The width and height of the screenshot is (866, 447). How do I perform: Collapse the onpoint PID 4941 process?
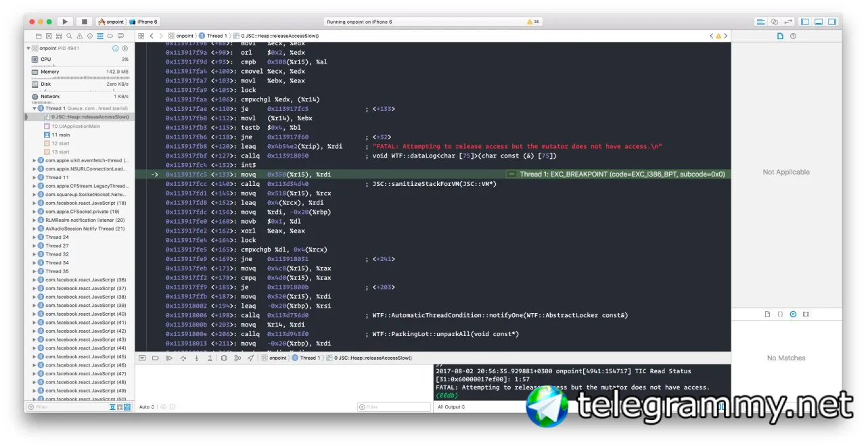click(28, 48)
